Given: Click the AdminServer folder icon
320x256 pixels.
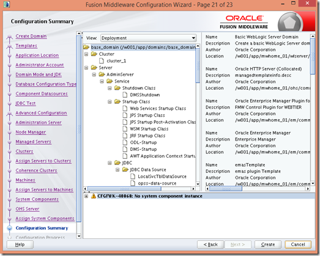Looking at the screenshot, I should click(102, 75).
